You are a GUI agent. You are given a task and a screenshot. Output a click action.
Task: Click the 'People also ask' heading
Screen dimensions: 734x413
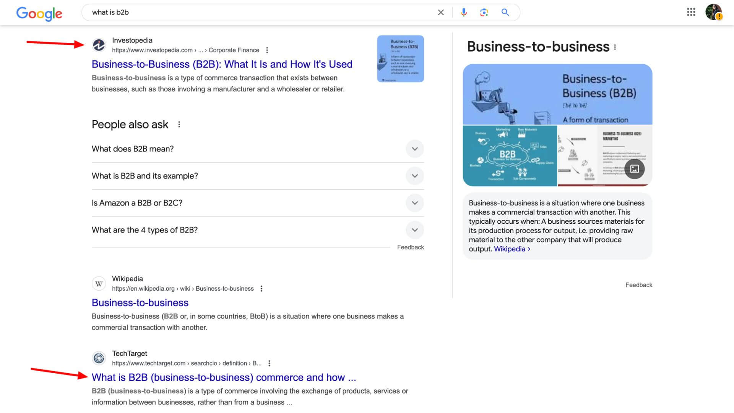click(x=130, y=124)
